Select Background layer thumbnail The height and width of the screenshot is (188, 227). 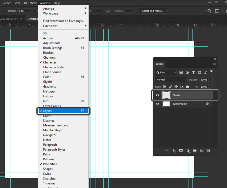coord(166,104)
